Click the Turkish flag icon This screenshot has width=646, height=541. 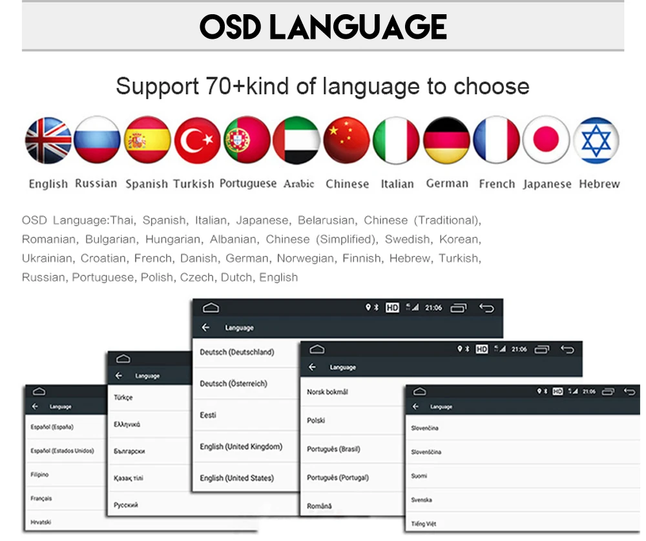pyautogui.click(x=197, y=140)
